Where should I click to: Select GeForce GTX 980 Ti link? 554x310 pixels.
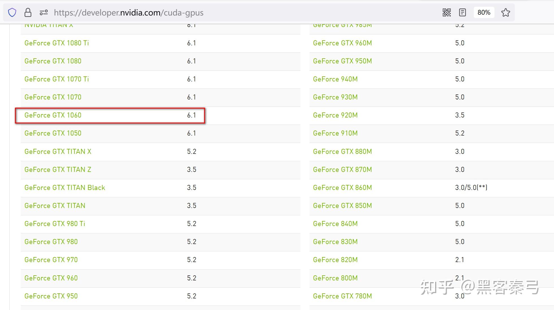[55, 224]
